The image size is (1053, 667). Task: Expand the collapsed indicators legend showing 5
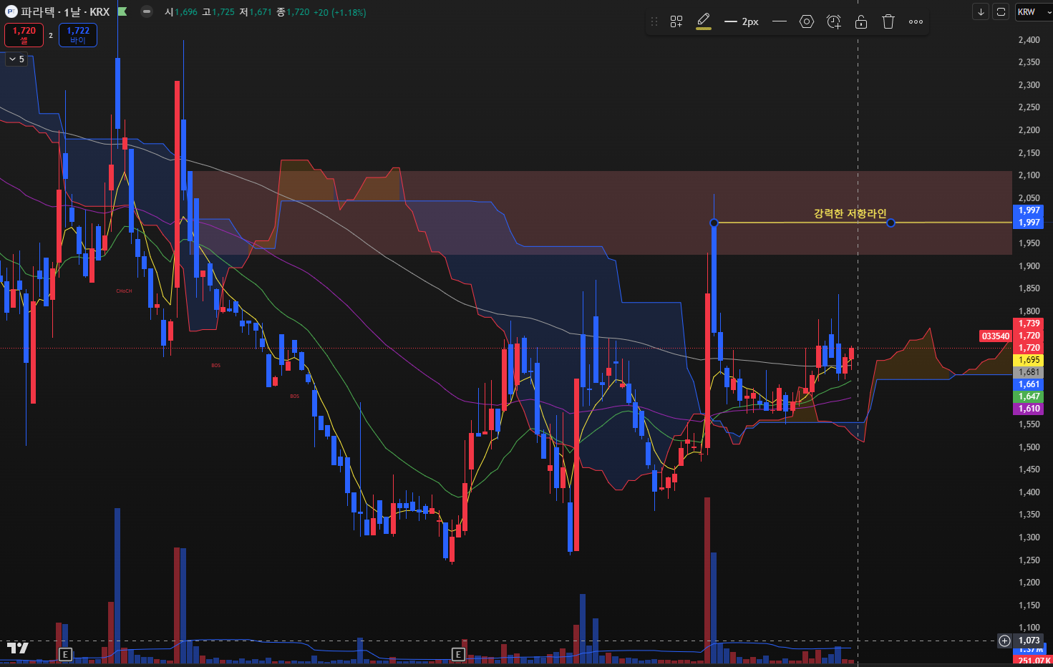(16, 59)
